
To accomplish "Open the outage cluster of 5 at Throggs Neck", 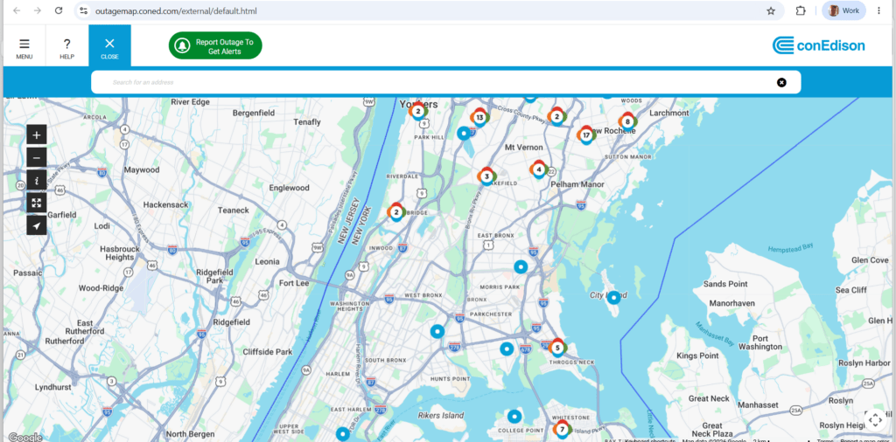I will click(x=557, y=347).
